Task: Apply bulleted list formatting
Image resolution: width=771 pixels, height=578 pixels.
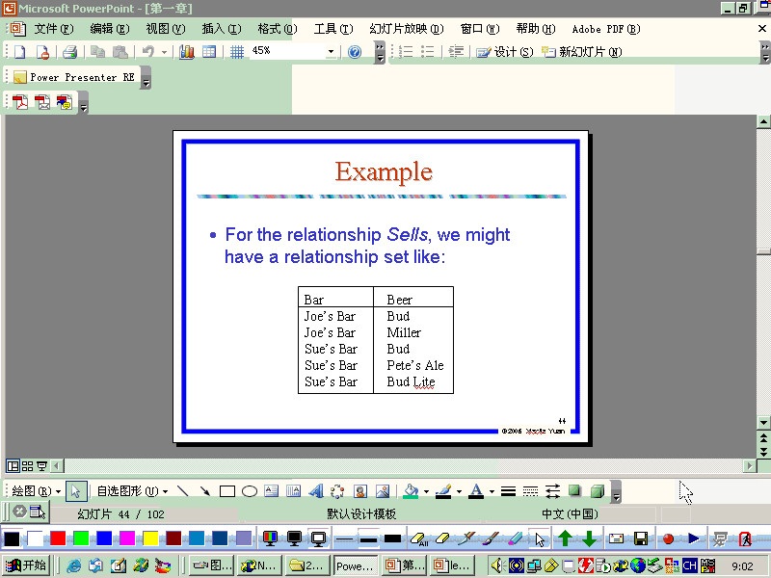Action: coord(428,51)
